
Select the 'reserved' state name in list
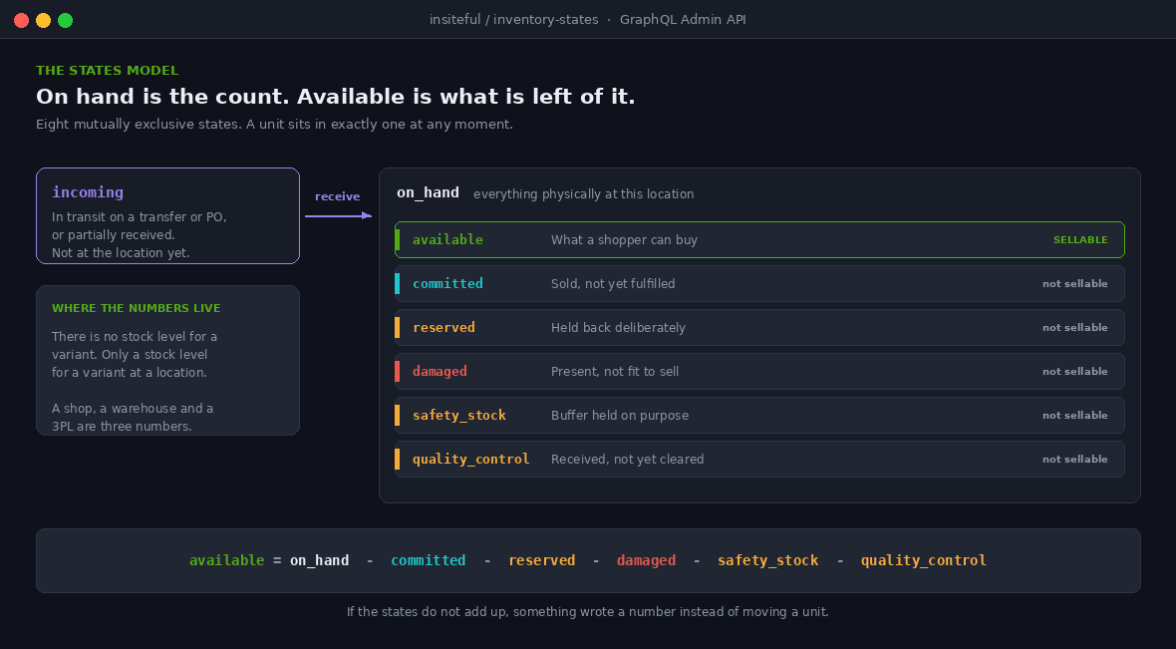pos(443,328)
